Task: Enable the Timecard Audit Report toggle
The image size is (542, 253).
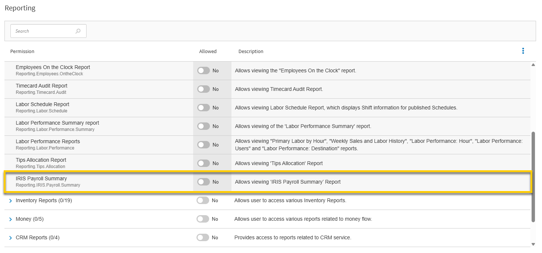Action: (204, 89)
